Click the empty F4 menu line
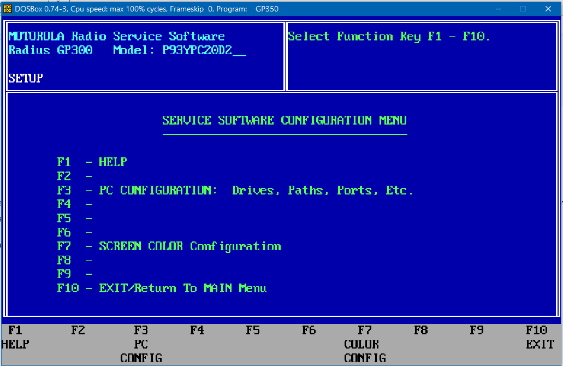563x366 pixels. (75, 204)
